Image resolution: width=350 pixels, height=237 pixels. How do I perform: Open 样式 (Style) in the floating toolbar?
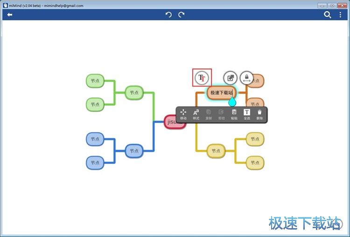[196, 115]
